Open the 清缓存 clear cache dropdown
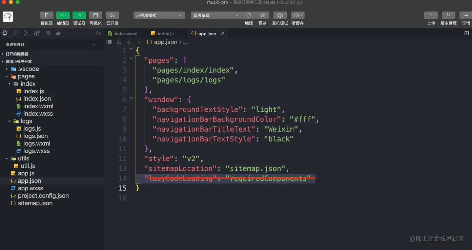The height and width of the screenshot is (250, 472). (x=297, y=15)
